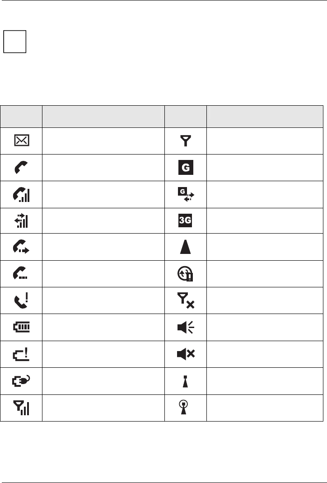Screen dimensions: 327x483
Task: Click the G icon with transfer arrows
Action: tap(186, 195)
